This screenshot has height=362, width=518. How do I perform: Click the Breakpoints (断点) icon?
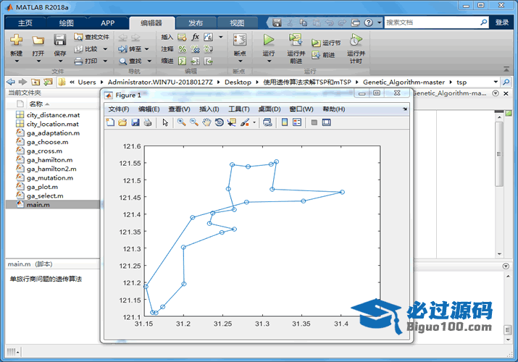(239, 40)
